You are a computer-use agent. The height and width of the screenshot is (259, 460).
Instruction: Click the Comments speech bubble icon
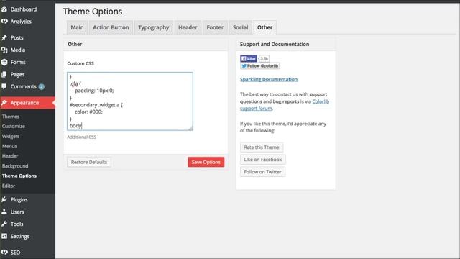(4, 86)
